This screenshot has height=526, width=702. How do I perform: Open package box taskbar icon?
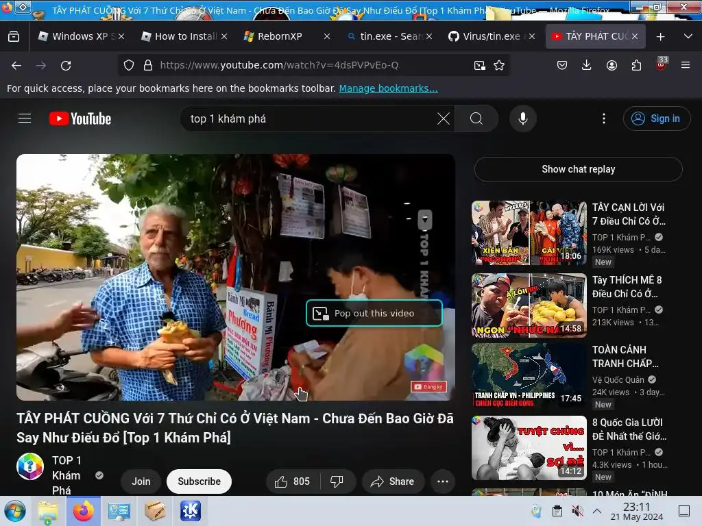tap(155, 511)
